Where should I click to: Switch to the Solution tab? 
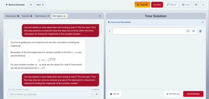tap(27, 16)
